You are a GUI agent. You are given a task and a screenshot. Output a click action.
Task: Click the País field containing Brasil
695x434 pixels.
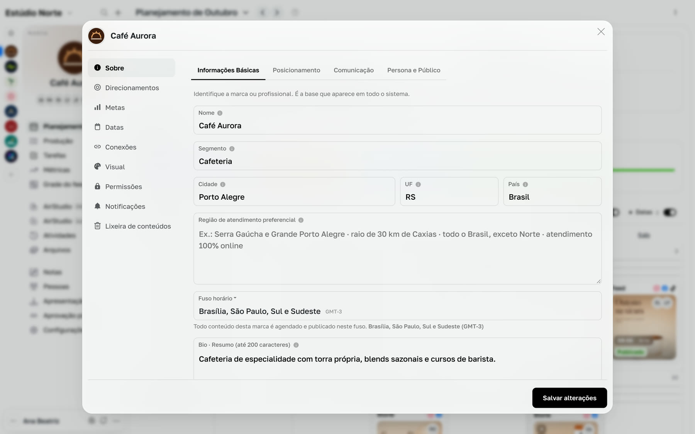click(552, 192)
